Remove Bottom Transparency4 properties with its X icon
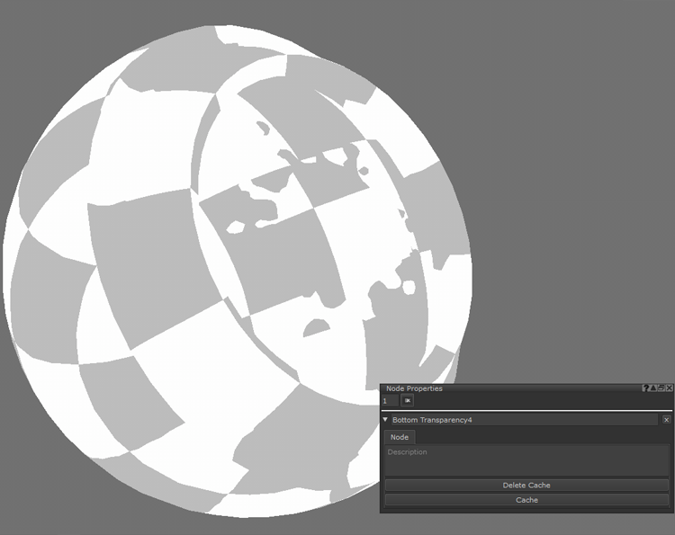The width and height of the screenshot is (675, 535). tap(667, 420)
